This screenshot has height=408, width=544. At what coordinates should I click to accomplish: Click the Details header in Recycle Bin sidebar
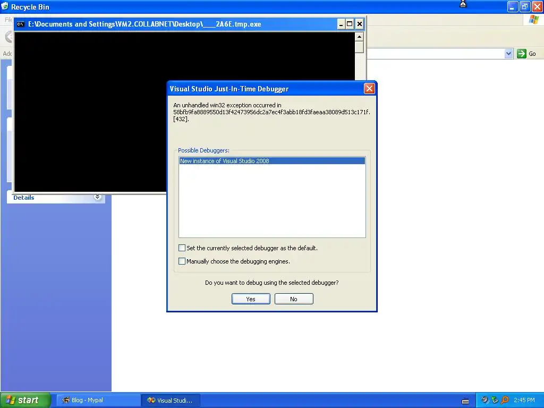click(23, 198)
